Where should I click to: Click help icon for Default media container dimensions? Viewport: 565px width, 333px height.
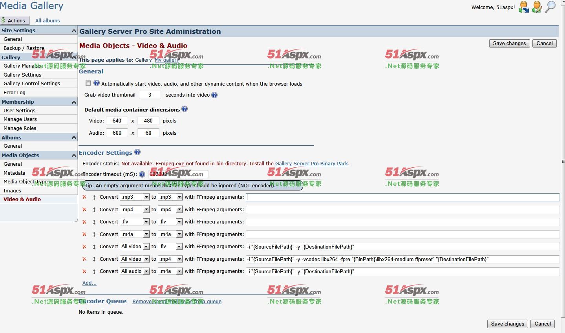(185, 109)
